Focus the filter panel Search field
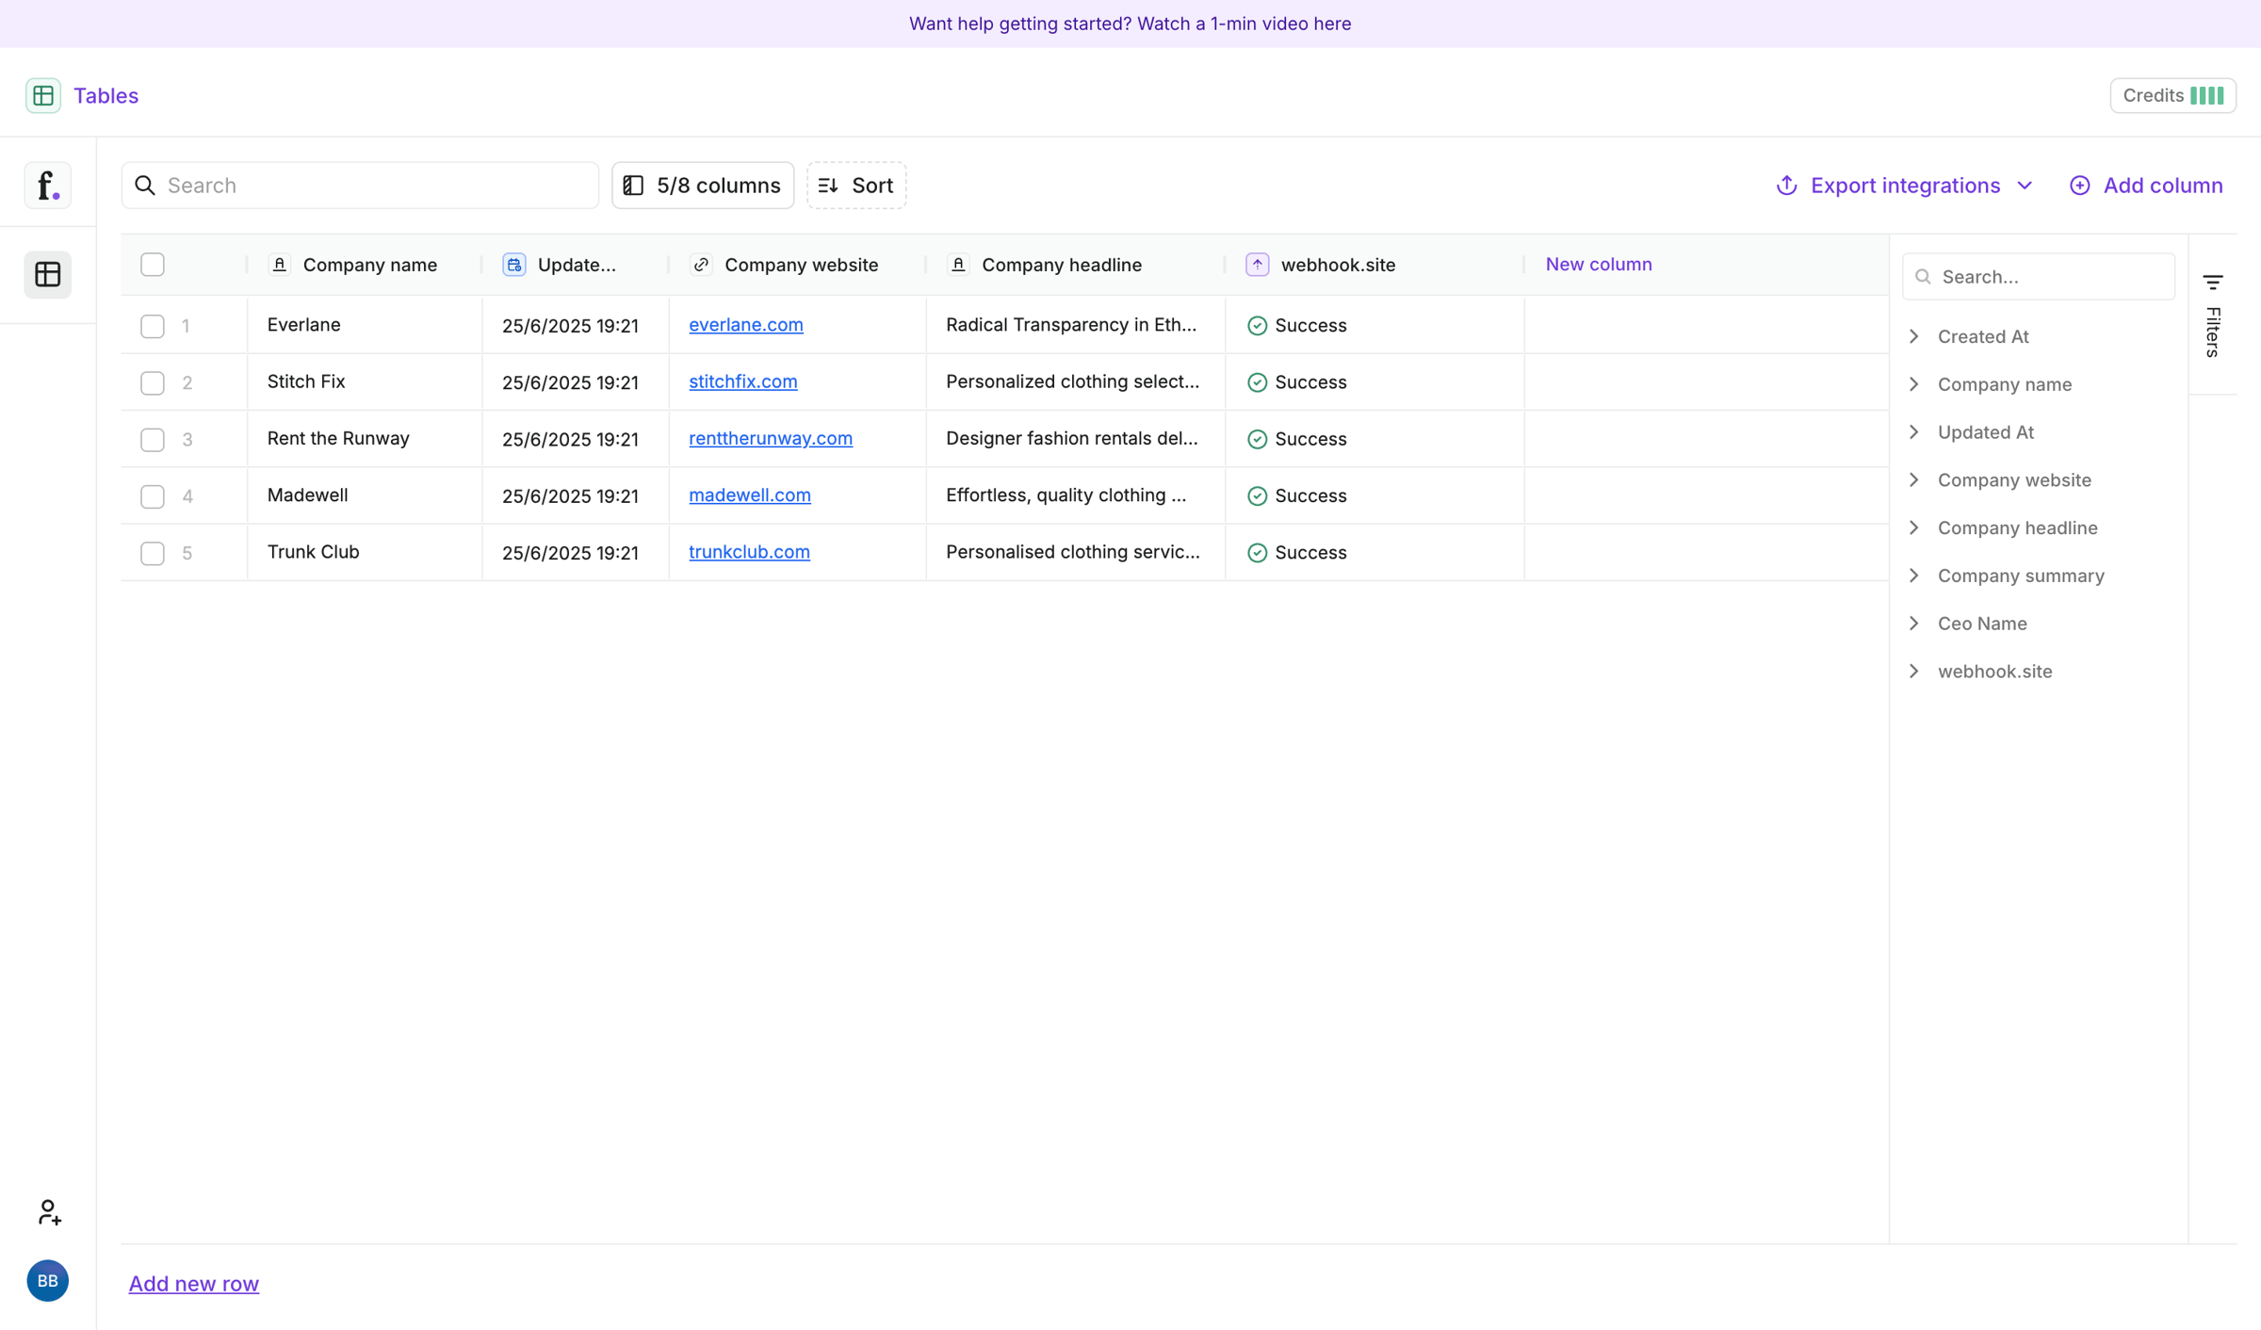 click(x=2039, y=277)
